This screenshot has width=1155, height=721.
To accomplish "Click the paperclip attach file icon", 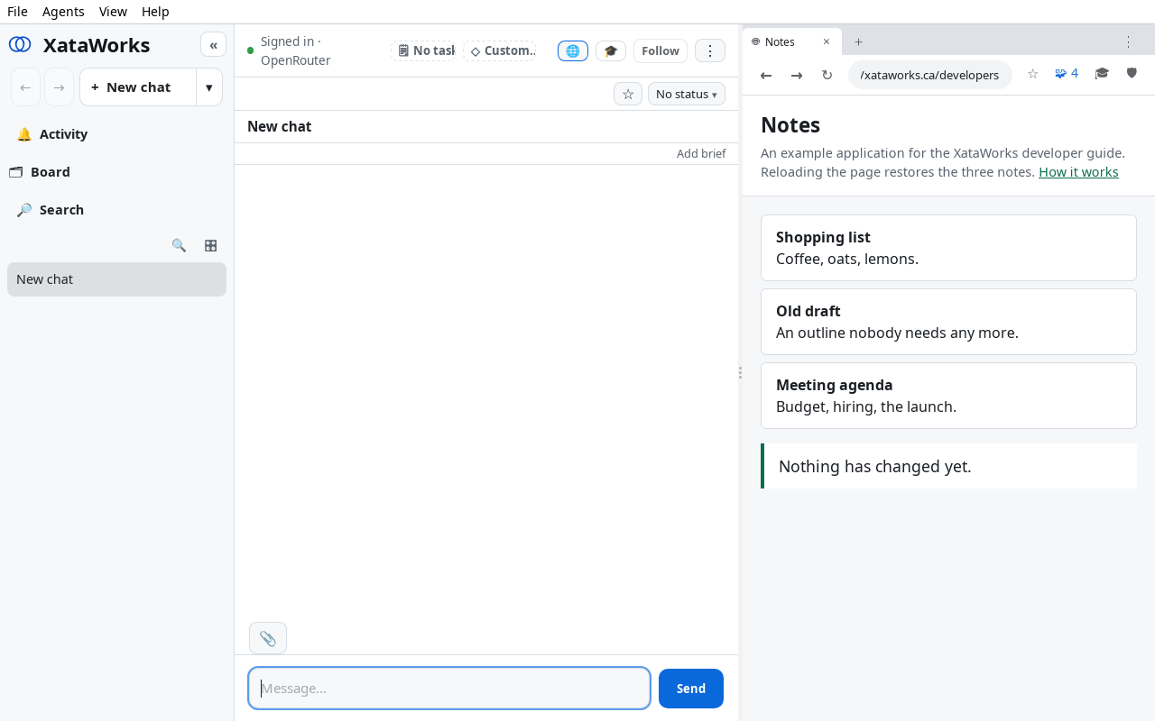I will point(268,638).
